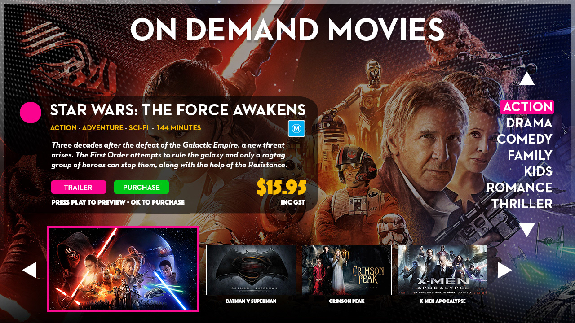Play the Star Wars trailer
Image resolution: width=575 pixels, height=323 pixels.
(x=79, y=187)
